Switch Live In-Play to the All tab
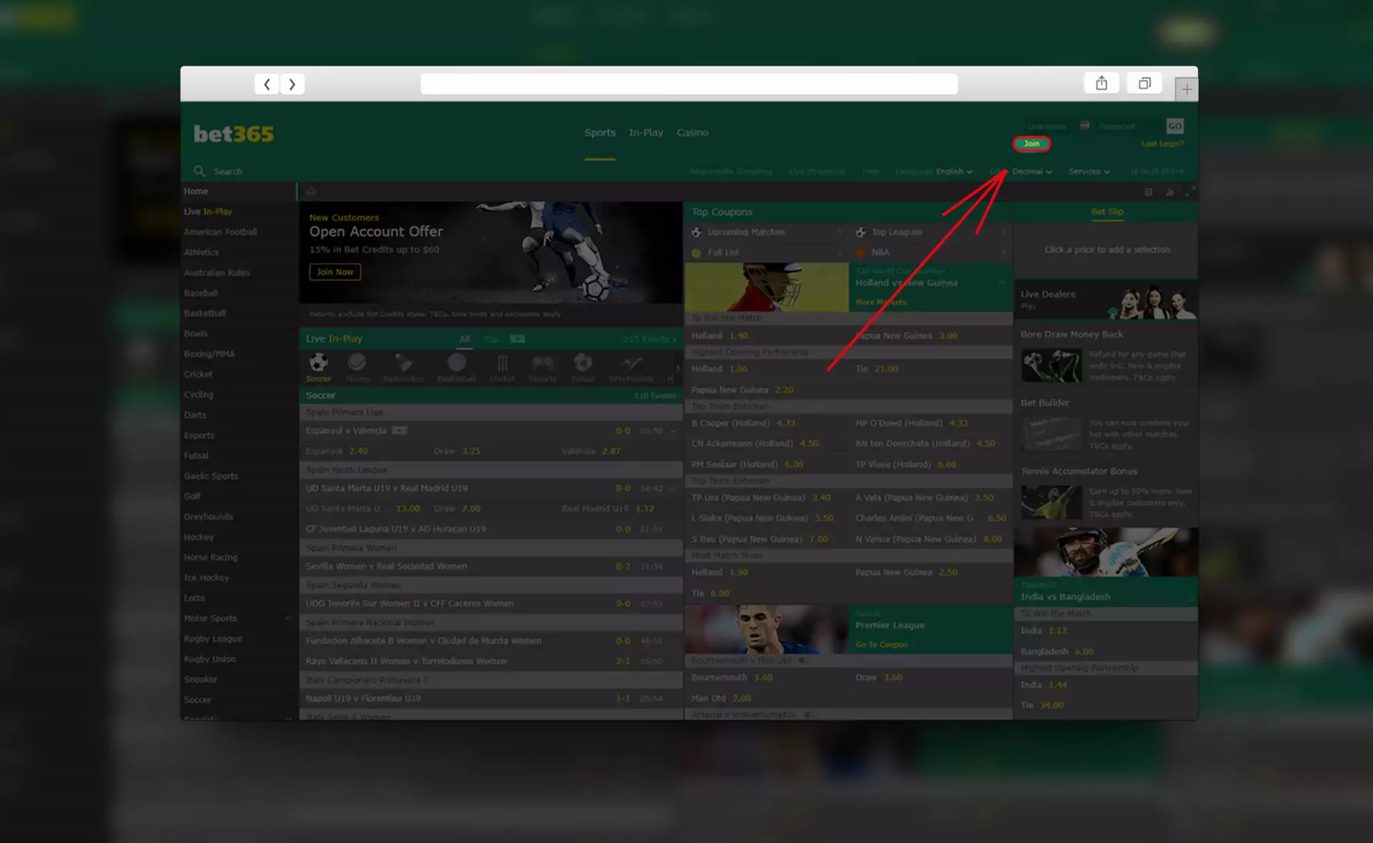Image resolution: width=1373 pixels, height=843 pixels. tap(465, 339)
